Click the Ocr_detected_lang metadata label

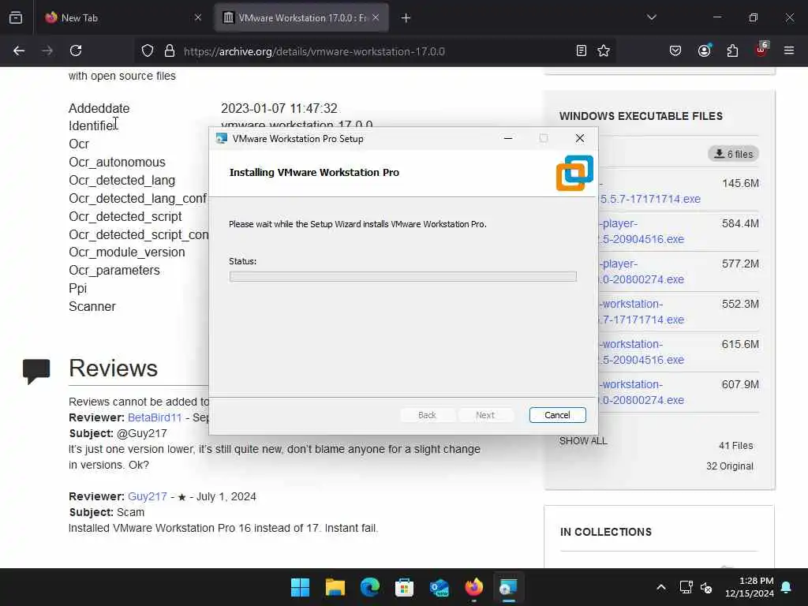pyautogui.click(x=122, y=181)
